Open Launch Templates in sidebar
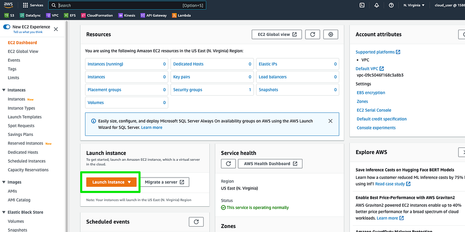 tap(25, 117)
